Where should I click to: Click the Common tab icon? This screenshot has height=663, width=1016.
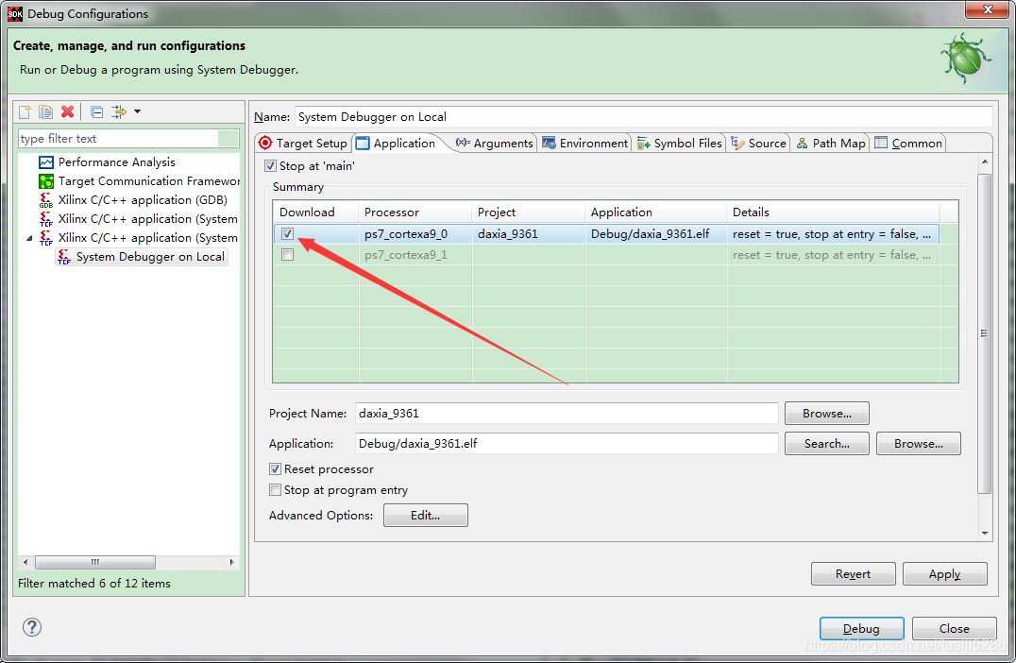pos(881,143)
